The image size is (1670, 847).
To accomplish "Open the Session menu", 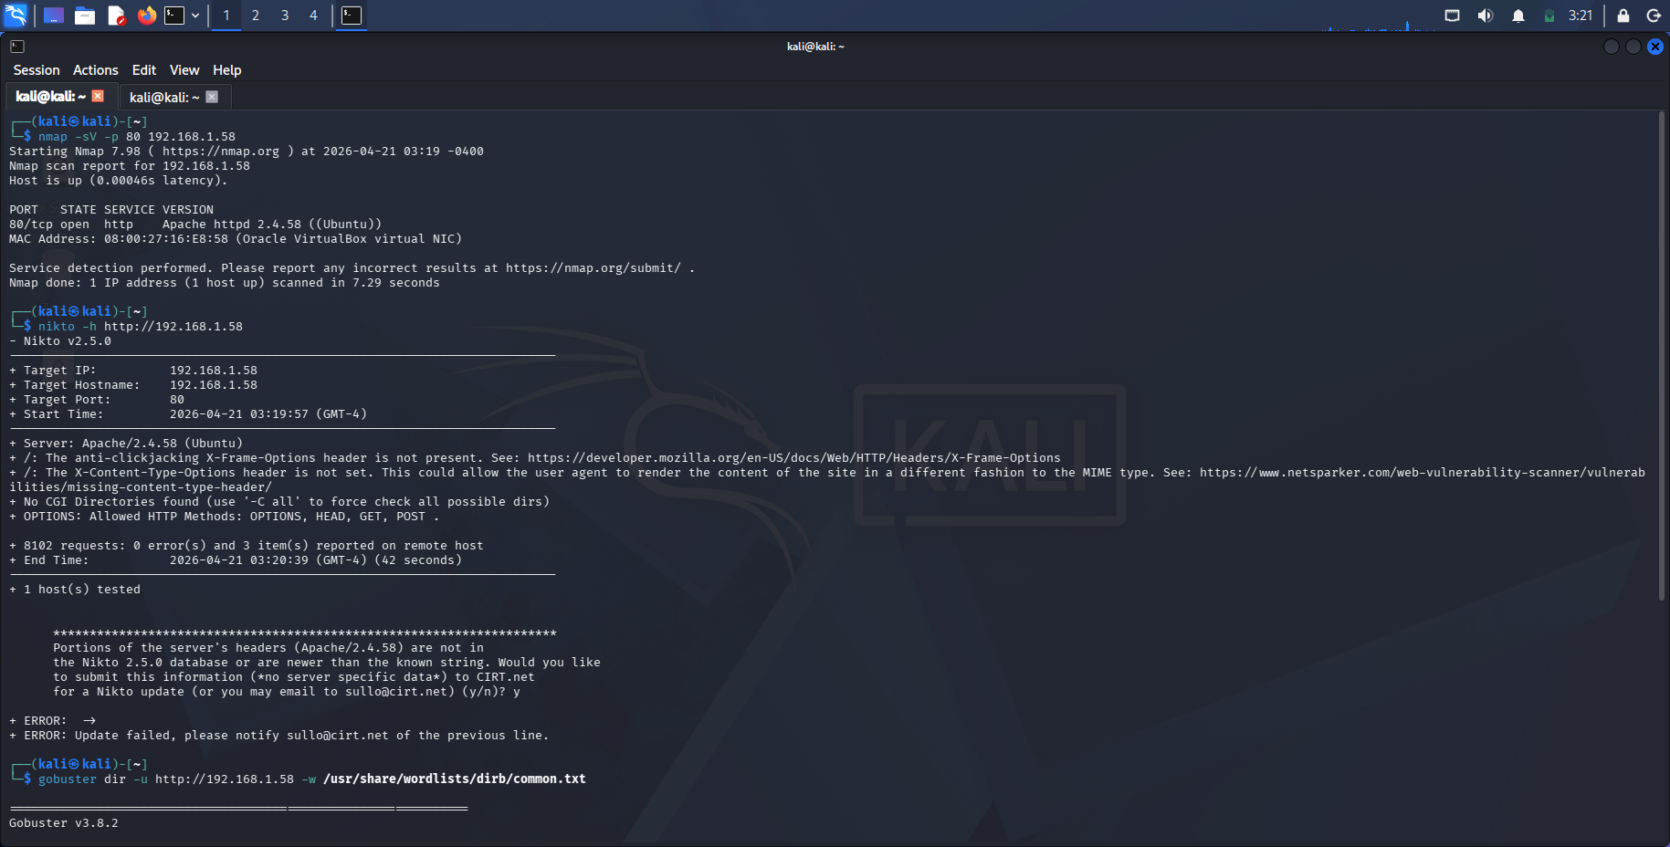I will coord(37,70).
